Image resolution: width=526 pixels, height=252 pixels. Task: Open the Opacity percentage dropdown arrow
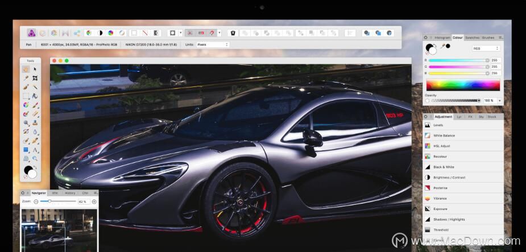499,101
